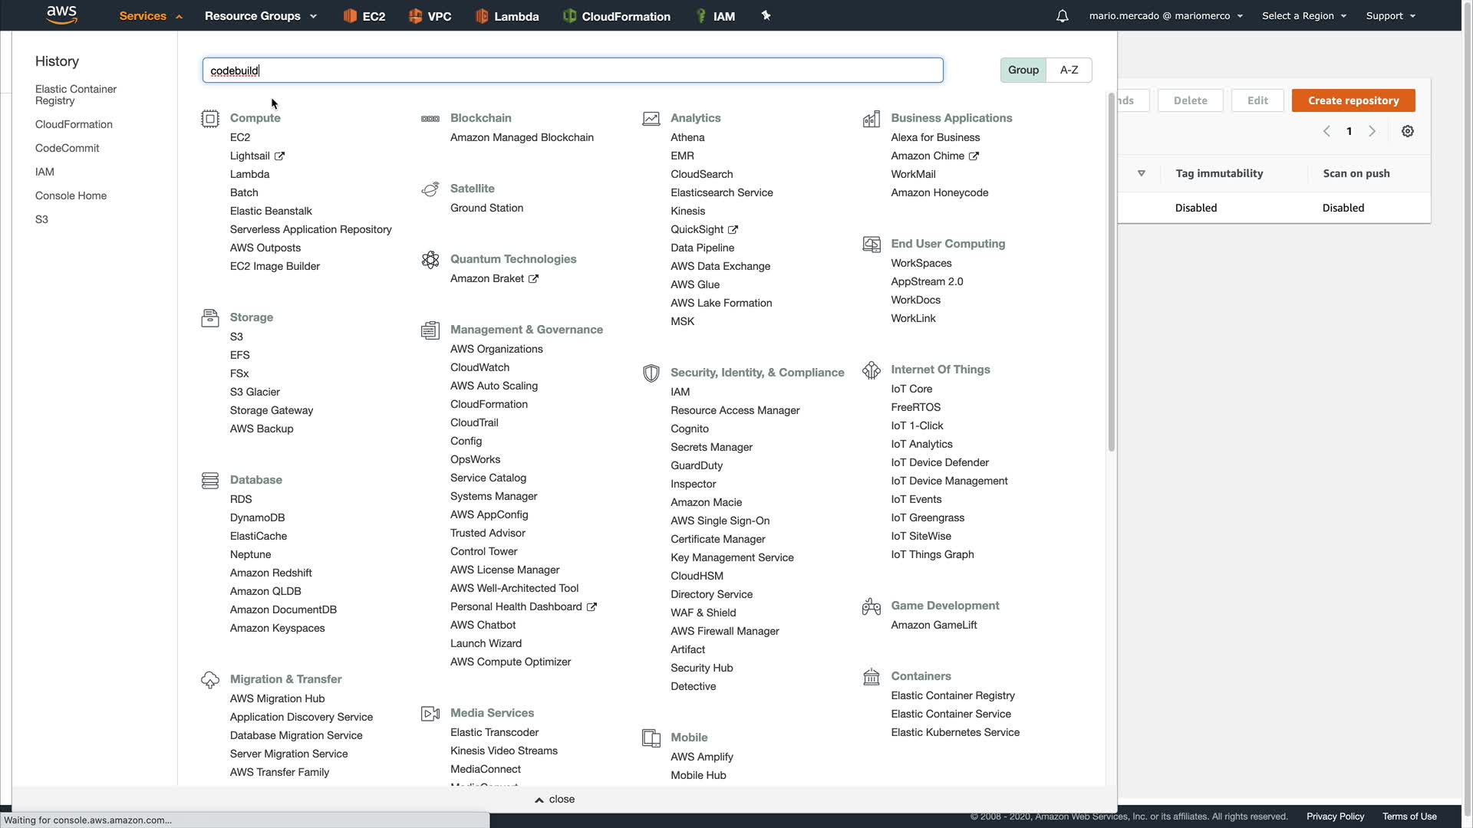
Task: Open the Select a Region dropdown
Action: (x=1304, y=16)
